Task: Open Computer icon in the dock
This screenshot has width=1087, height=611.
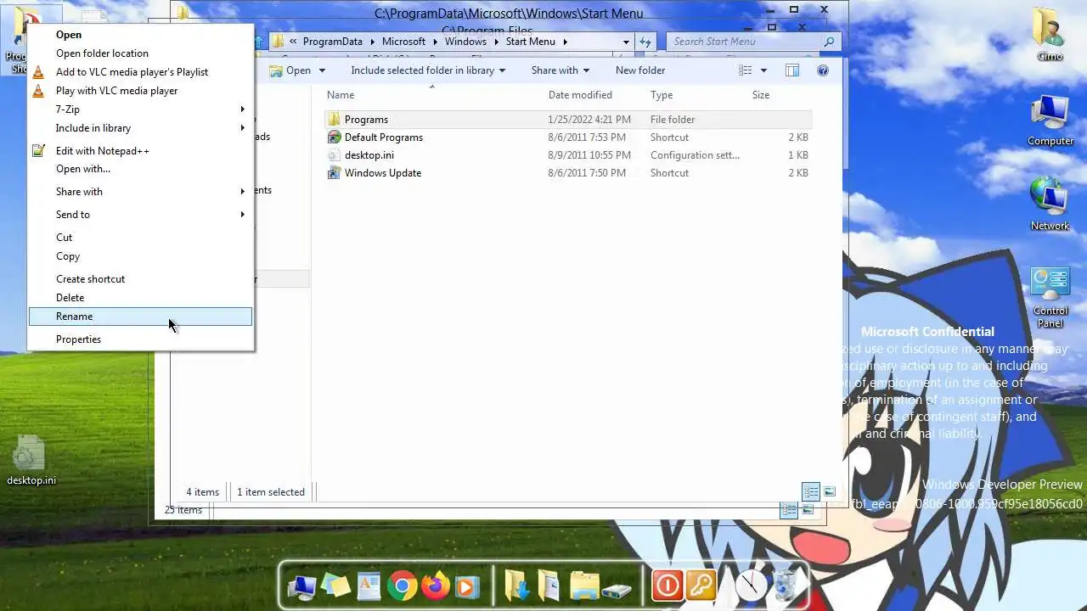Action: click(301, 586)
